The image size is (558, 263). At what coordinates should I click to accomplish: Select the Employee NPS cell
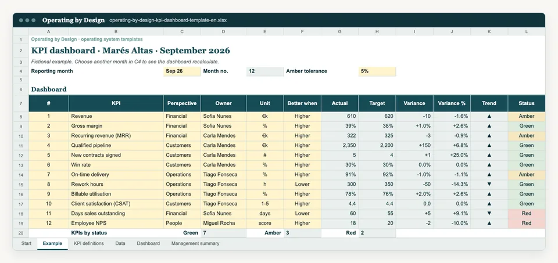point(116,223)
